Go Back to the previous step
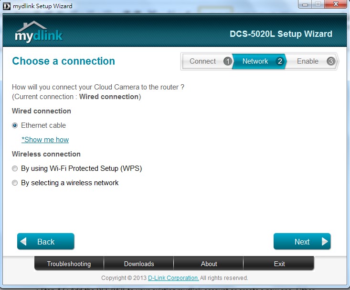Screen dimensions: 350x290 point(46,242)
